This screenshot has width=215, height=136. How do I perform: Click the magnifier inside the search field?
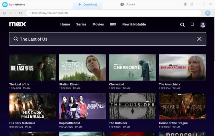(x=16, y=39)
